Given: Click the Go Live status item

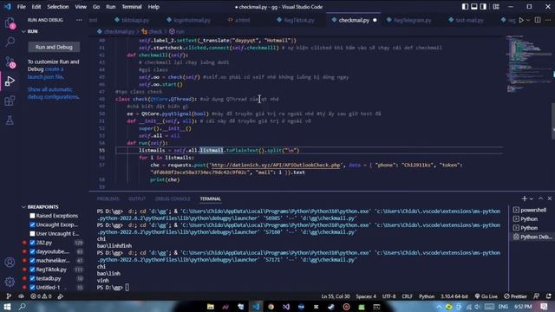Looking at the screenshot, I should click(486, 296).
